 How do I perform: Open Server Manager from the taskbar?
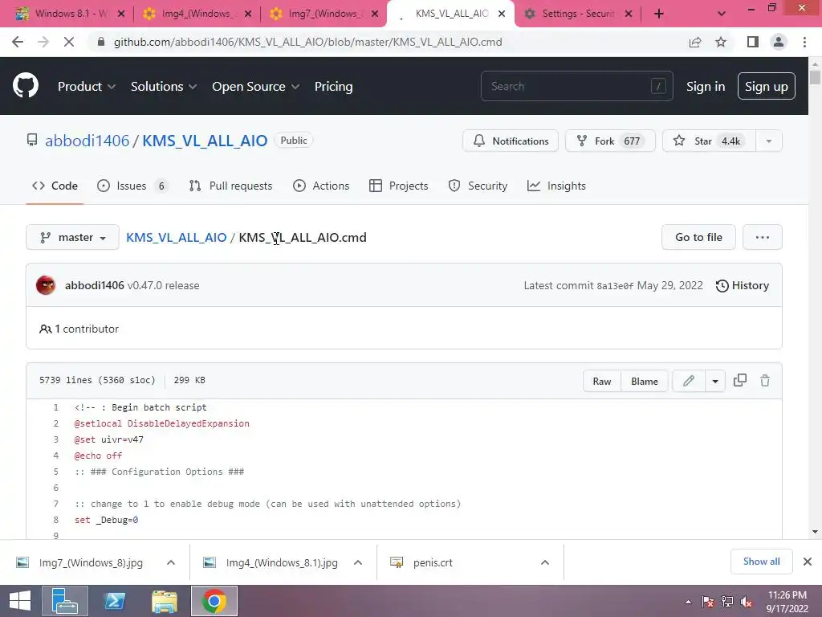coord(64,601)
